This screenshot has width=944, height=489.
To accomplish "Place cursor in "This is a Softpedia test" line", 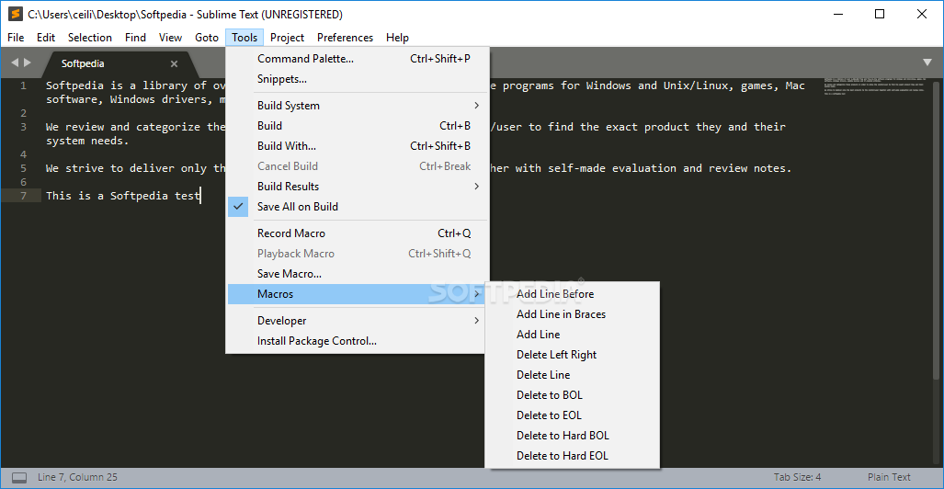I will point(123,196).
